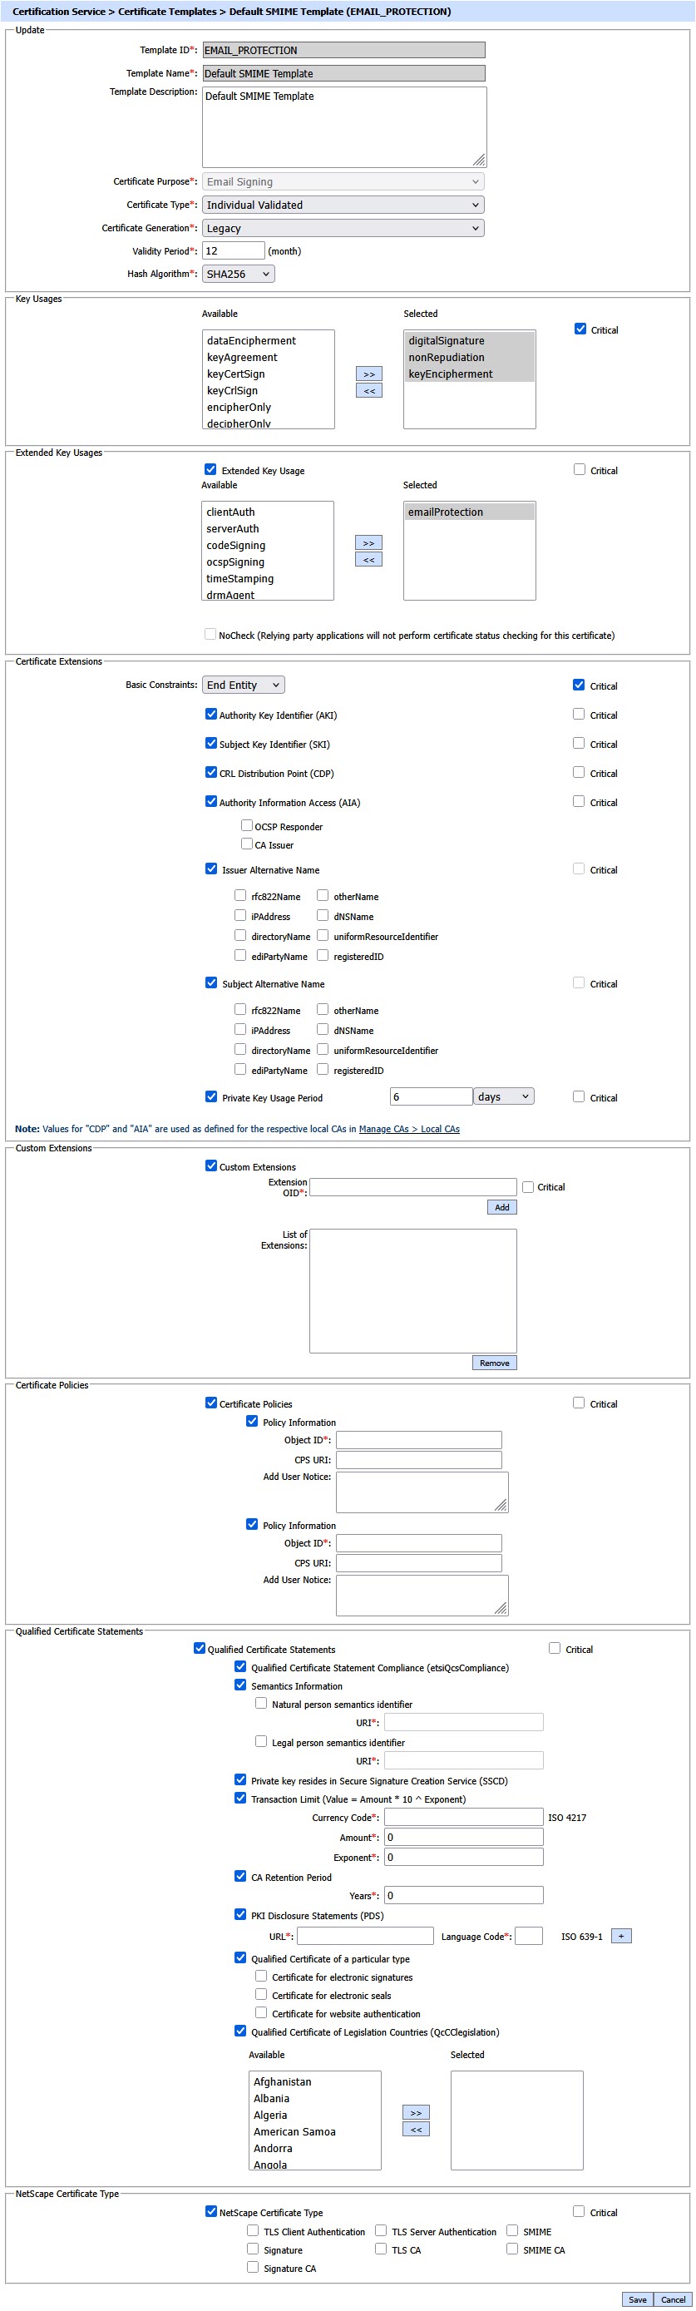Click the Validity Period input field
The height and width of the screenshot is (2311, 696).
tap(233, 251)
